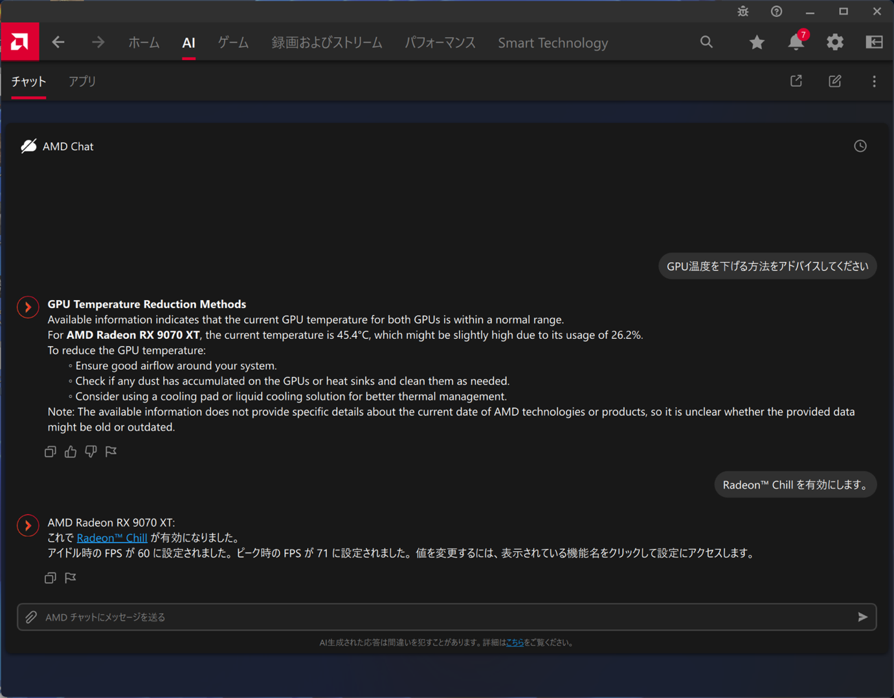Flag the GPU Temperature response
The width and height of the screenshot is (894, 698).
tap(111, 452)
